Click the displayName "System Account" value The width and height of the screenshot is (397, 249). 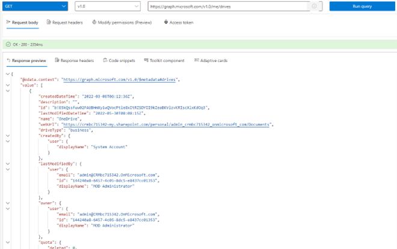[109, 147]
